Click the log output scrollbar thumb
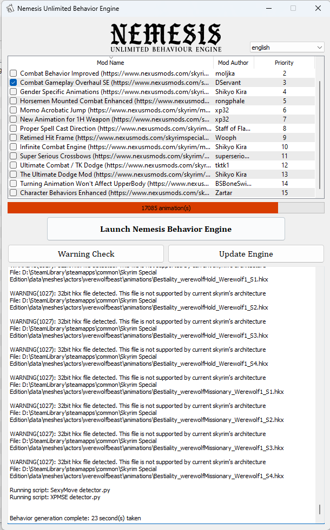The image size is (330, 530). (320, 509)
